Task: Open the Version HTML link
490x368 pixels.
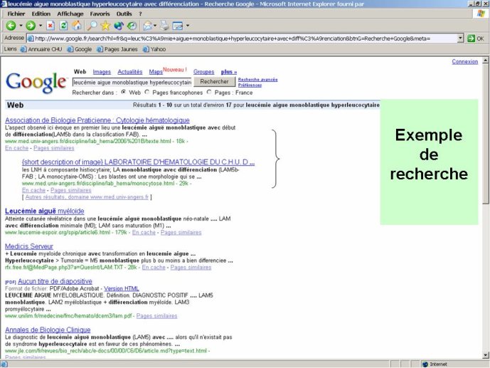Action: point(122,288)
